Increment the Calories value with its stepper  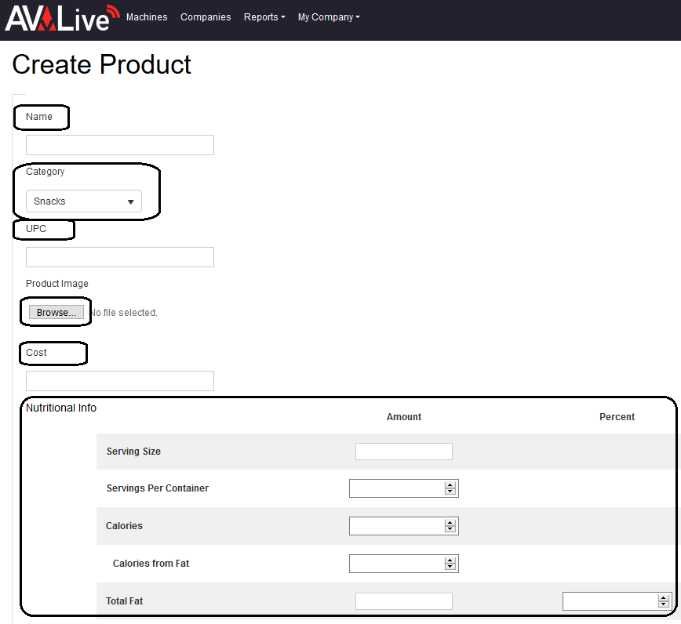click(451, 523)
